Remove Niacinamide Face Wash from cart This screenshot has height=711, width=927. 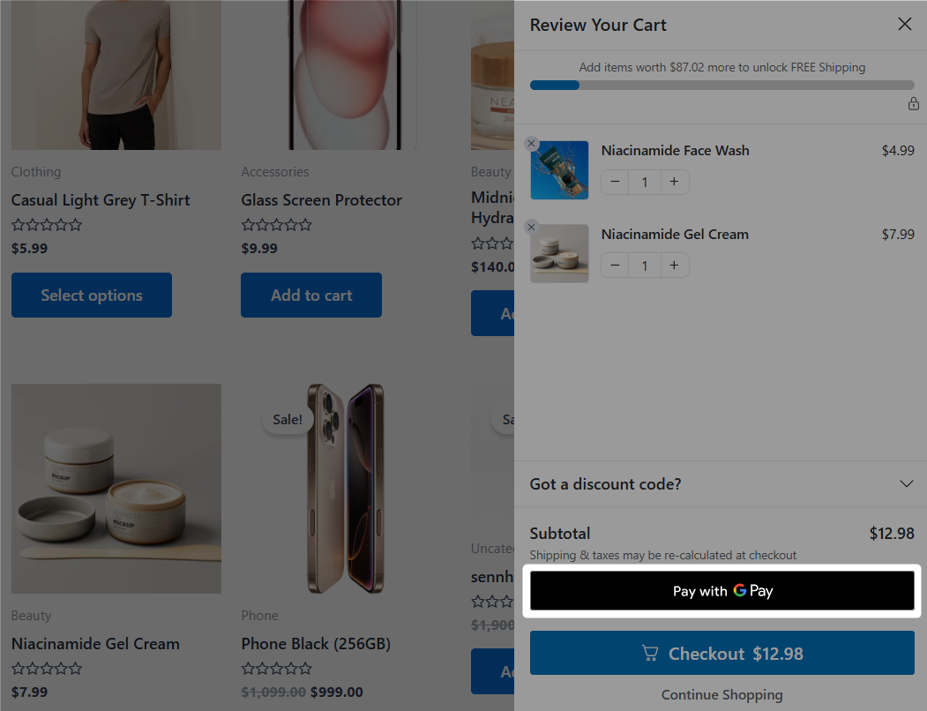[531, 143]
